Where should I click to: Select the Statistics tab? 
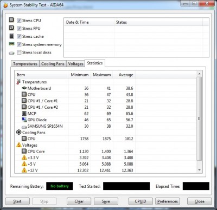point(95,63)
